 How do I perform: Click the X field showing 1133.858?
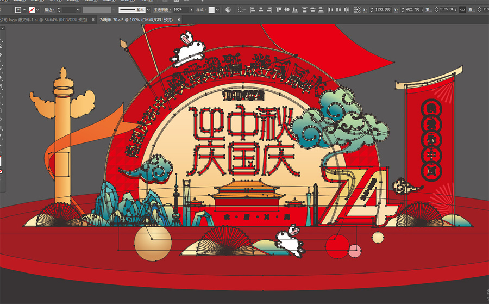pos(383,10)
